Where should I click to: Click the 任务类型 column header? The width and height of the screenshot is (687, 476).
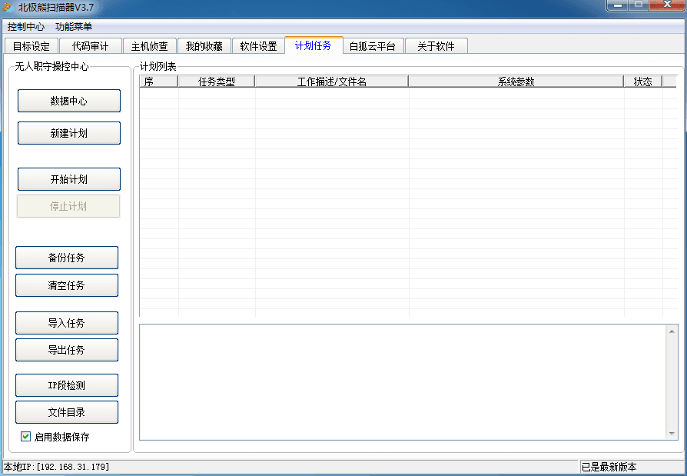[216, 82]
